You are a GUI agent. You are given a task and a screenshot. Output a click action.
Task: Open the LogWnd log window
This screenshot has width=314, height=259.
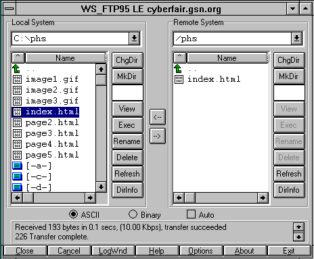pyautogui.click(x=113, y=251)
